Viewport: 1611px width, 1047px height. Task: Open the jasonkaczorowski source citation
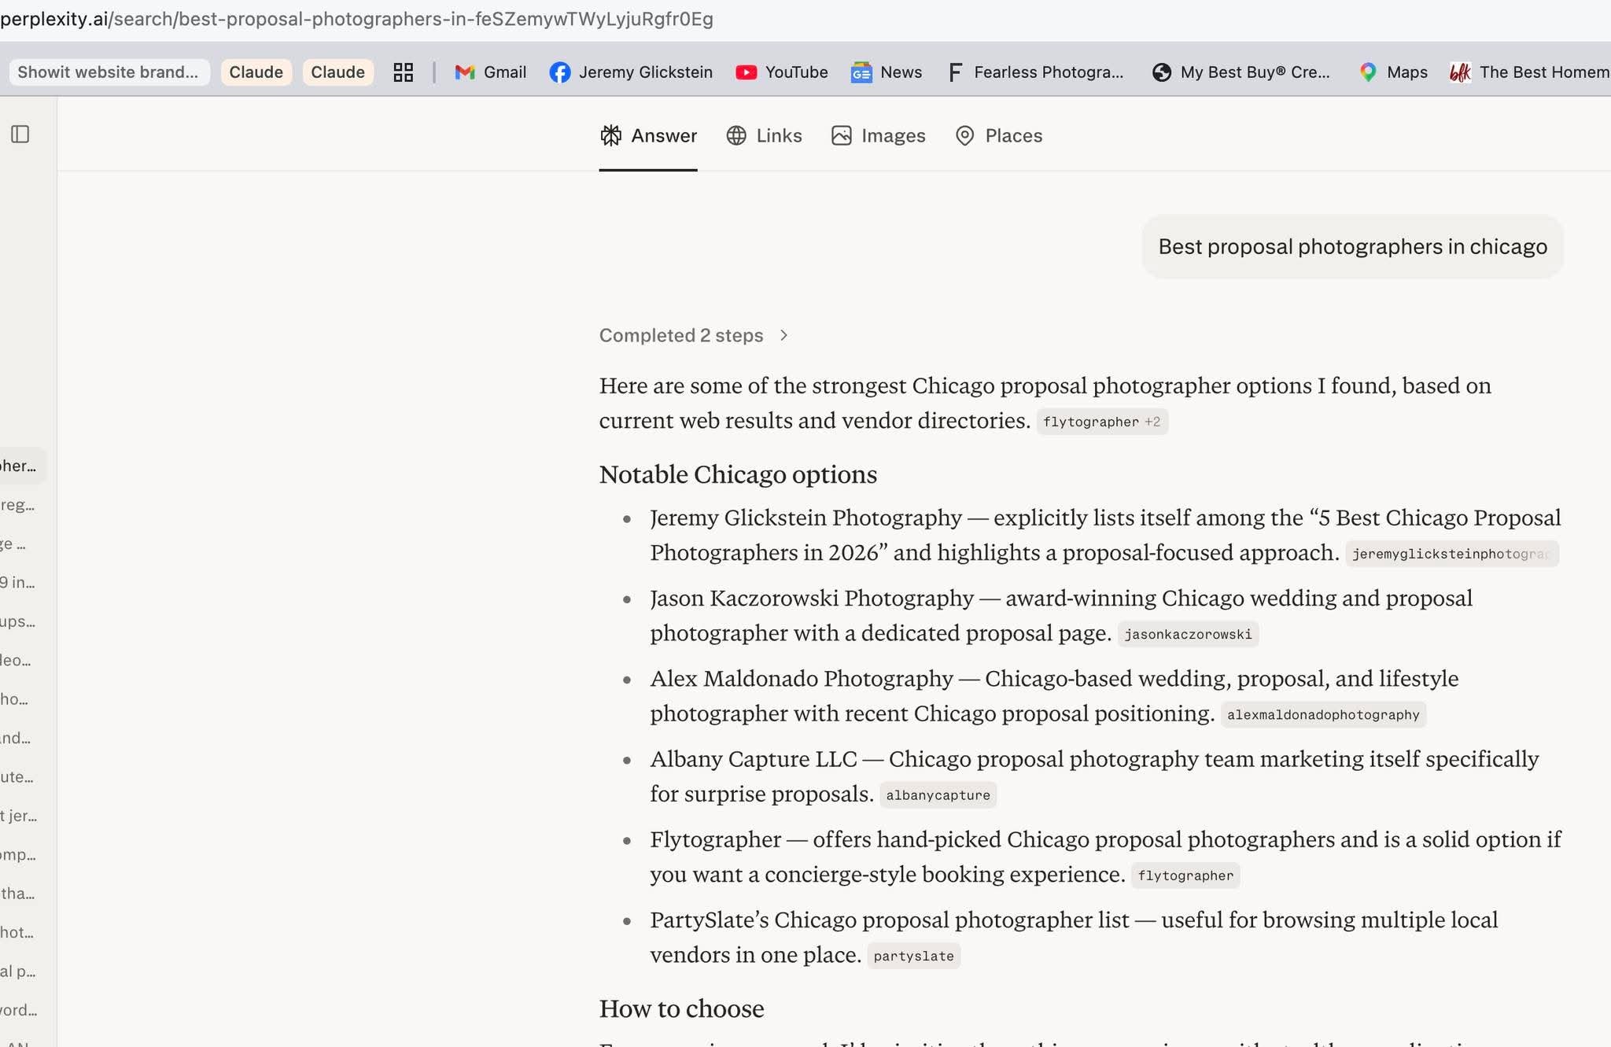click(x=1188, y=634)
